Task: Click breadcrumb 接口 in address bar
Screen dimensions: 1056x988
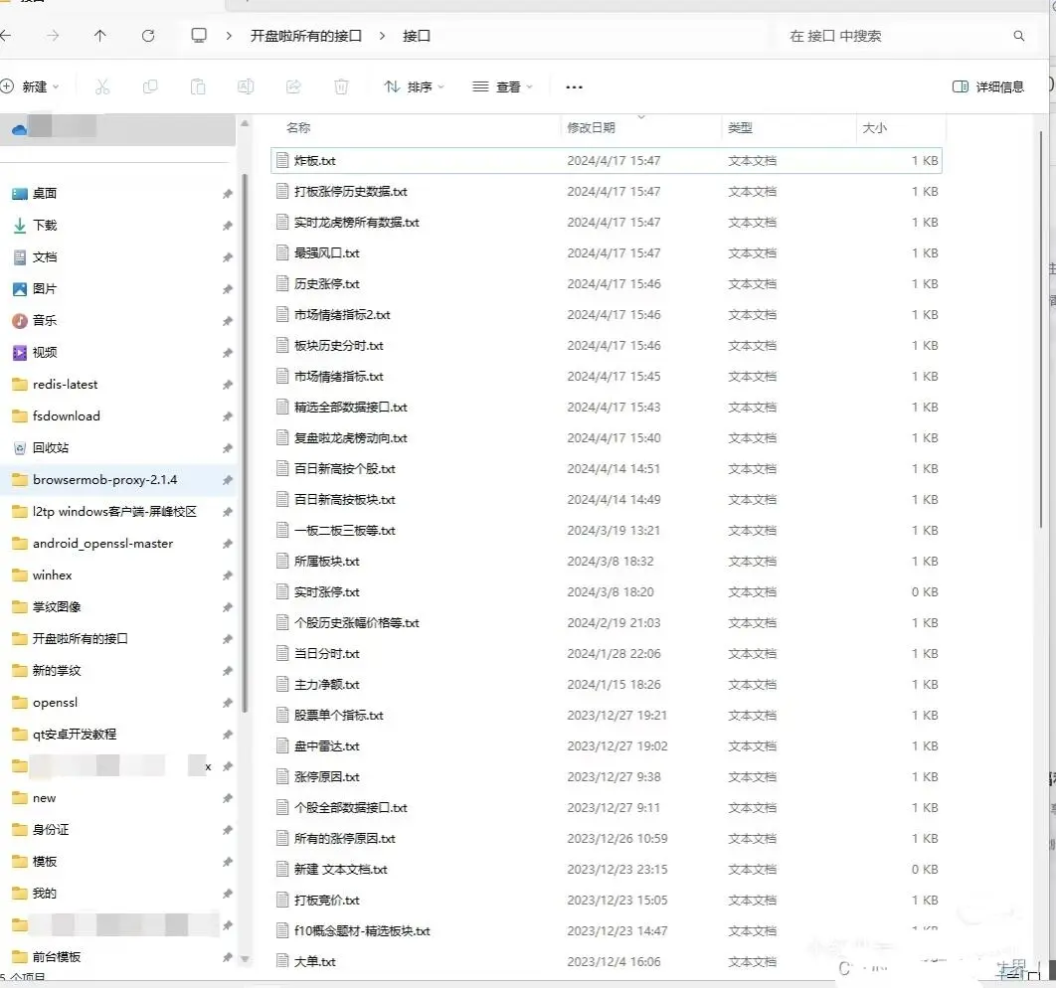Action: pyautogui.click(x=417, y=36)
